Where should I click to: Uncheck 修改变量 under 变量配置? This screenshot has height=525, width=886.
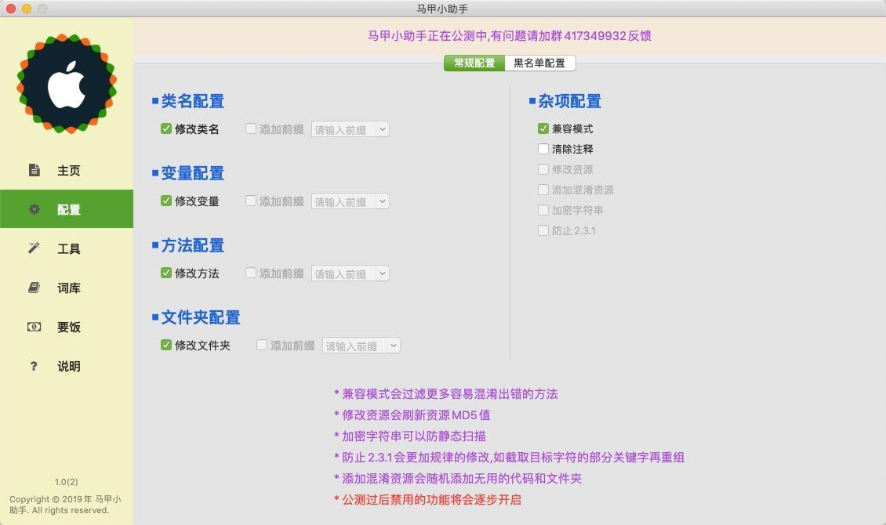[165, 201]
